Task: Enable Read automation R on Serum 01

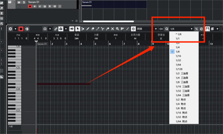Action: 50,7
